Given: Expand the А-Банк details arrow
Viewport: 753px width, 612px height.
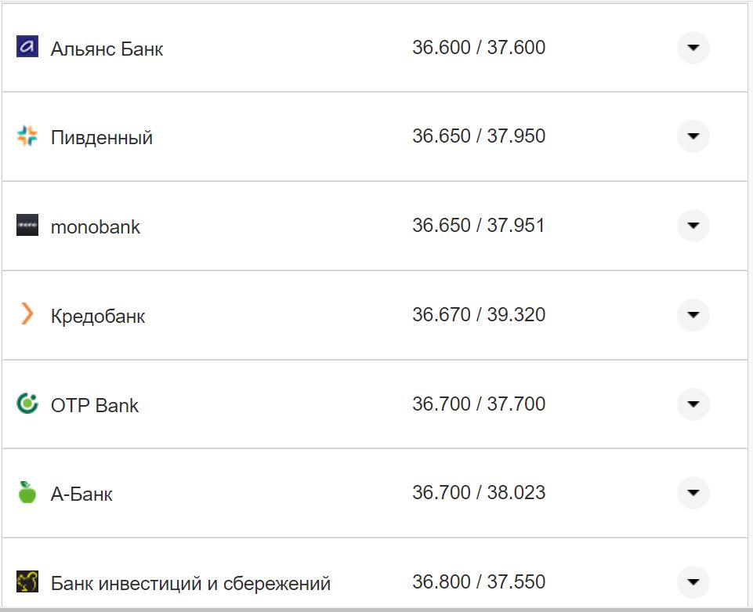Looking at the screenshot, I should click(x=693, y=494).
